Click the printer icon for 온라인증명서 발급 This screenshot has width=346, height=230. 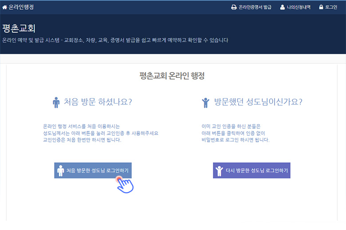coord(234,7)
